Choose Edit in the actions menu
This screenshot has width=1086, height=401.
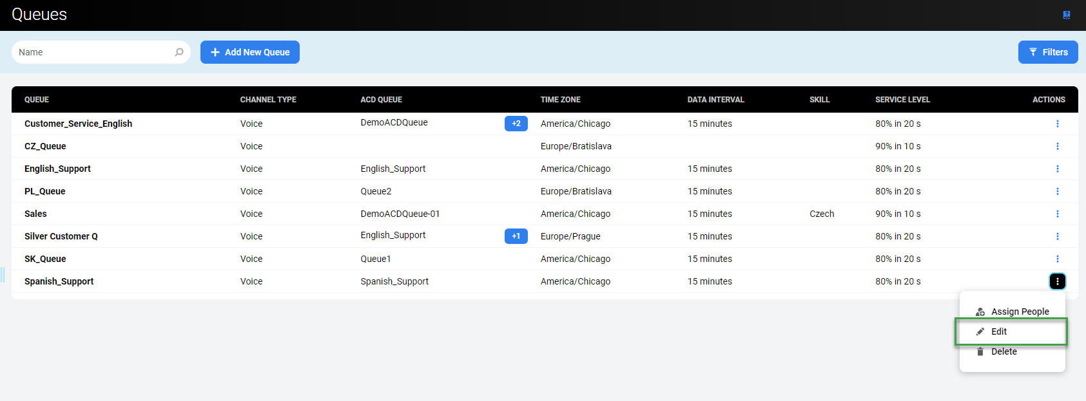tap(999, 331)
